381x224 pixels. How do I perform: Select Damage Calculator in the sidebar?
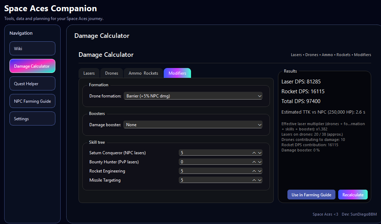coord(32,66)
